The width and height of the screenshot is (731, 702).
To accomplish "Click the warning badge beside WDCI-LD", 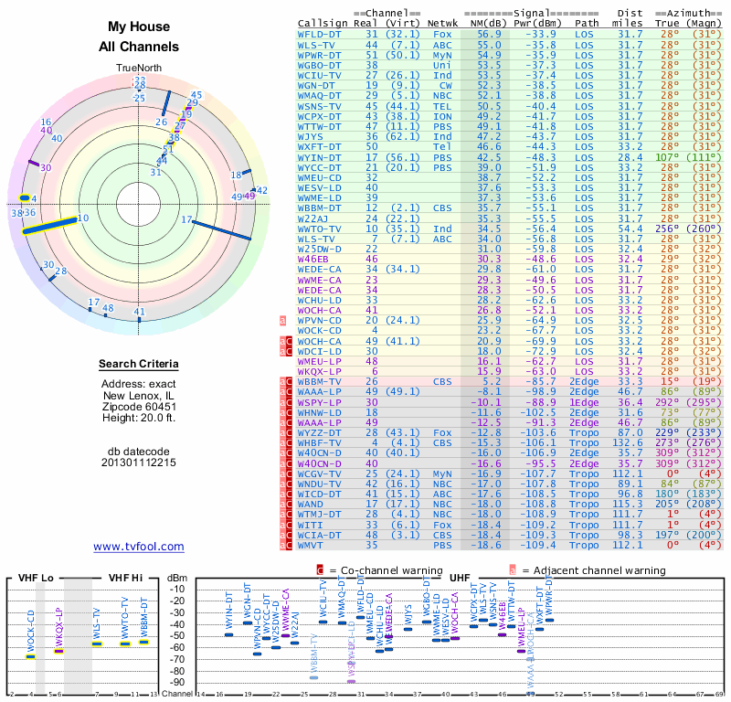I will [x=286, y=351].
